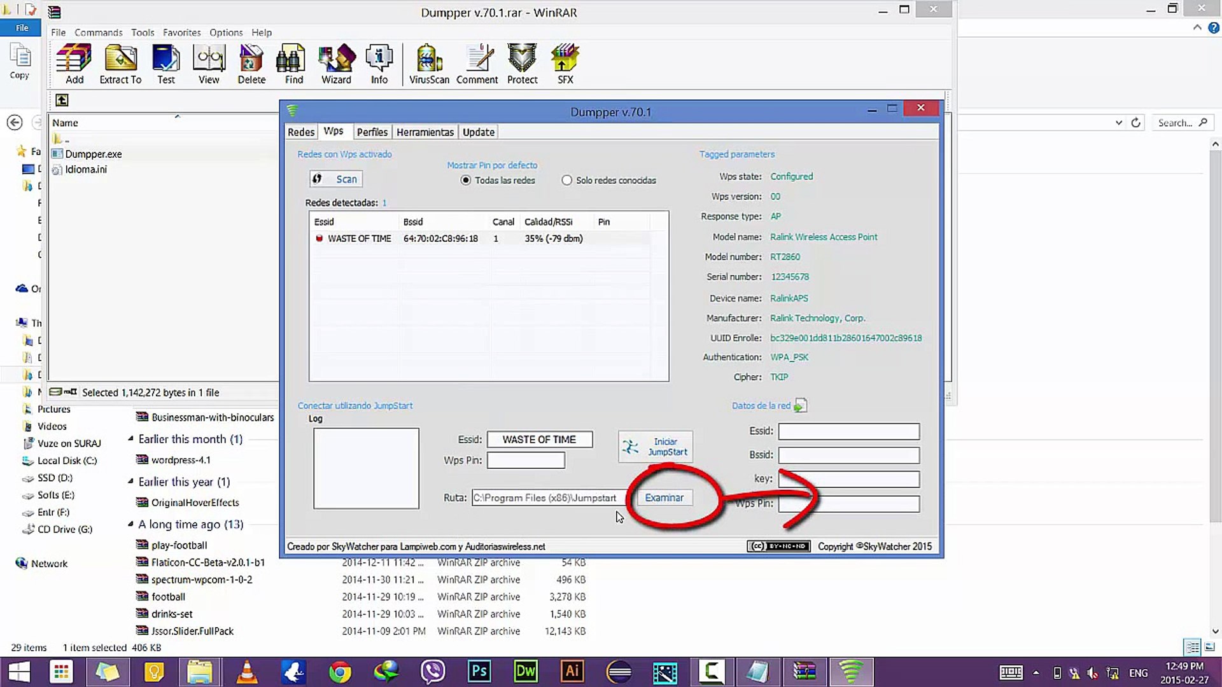Go up one folder level icon
This screenshot has width=1222, height=687.
click(x=62, y=100)
